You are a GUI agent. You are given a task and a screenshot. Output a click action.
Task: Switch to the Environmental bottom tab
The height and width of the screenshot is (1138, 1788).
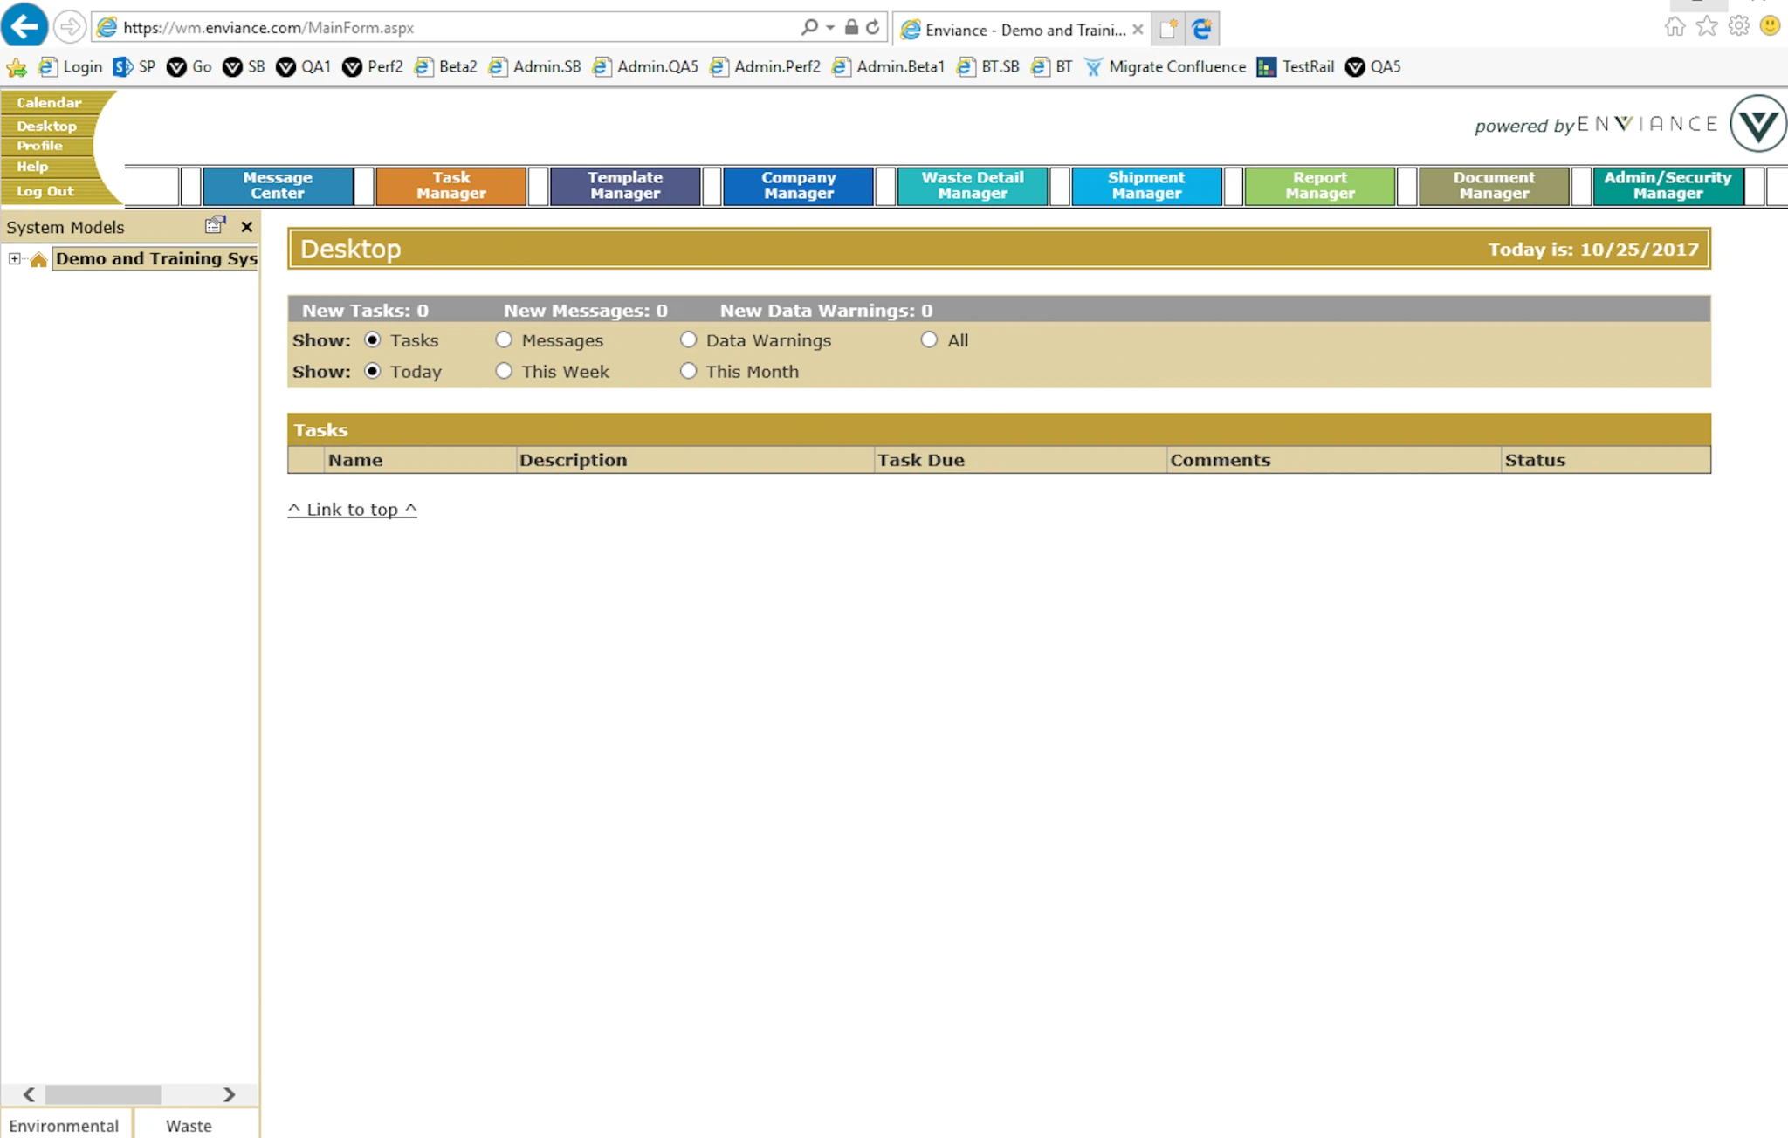[65, 1124]
